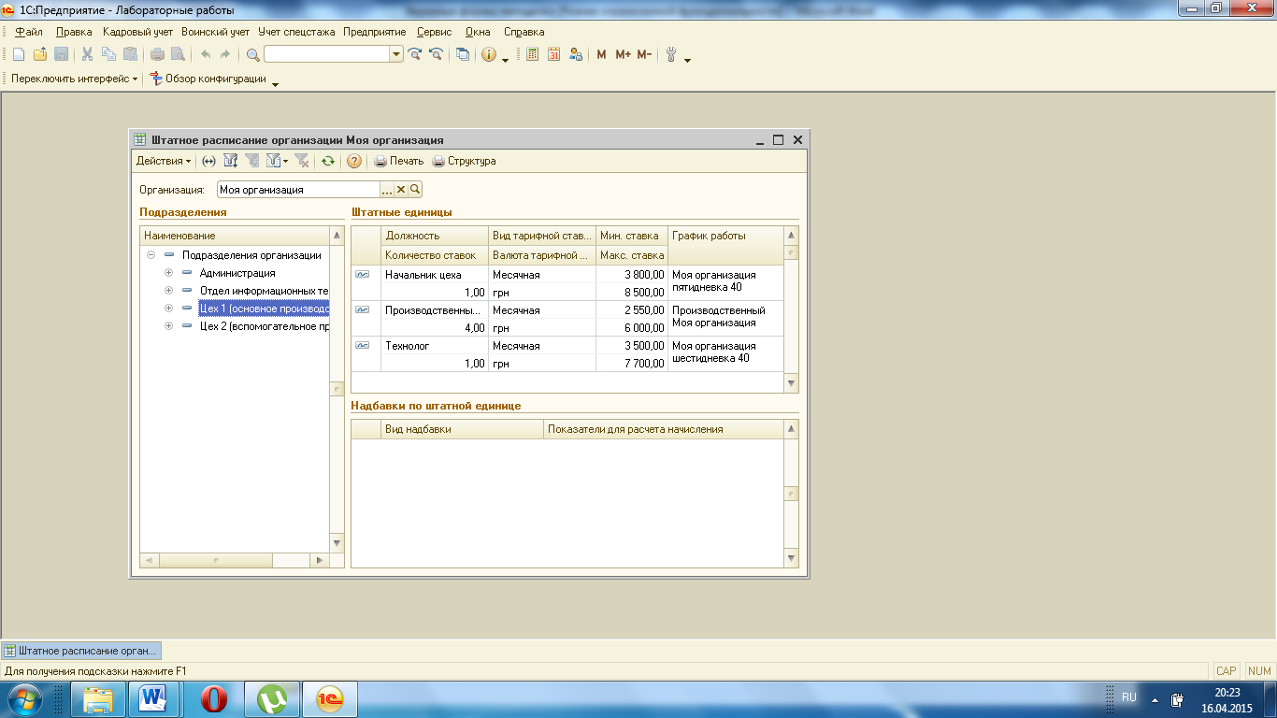Screen dimensions: 1277x718
Task: Open the Calendar icon
Action: [553, 55]
